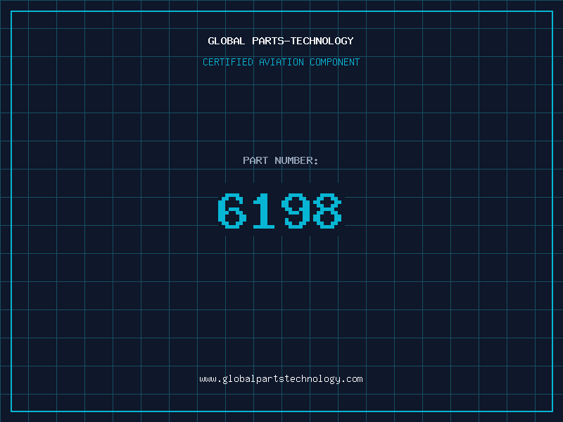
Task: Open the www.globalpartstechnology.com link
Action: (281, 379)
